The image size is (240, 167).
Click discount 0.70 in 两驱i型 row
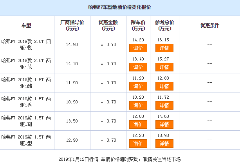pos(108,140)
